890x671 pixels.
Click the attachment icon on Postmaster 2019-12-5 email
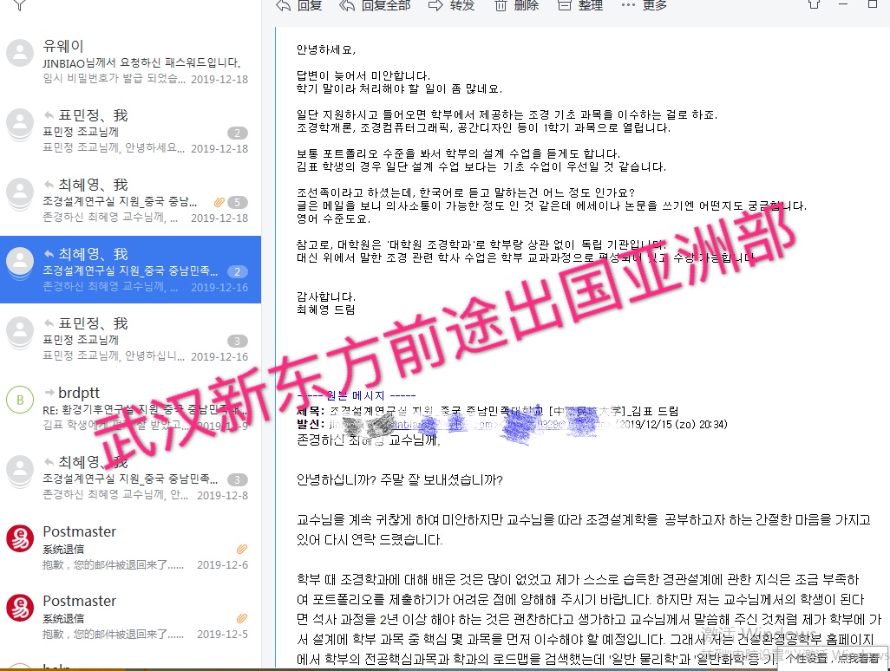click(x=242, y=618)
